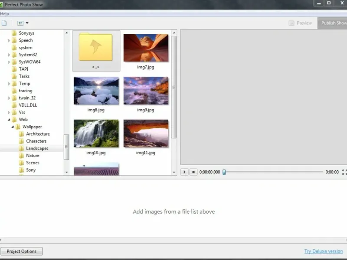This screenshot has width=347, height=260.
Task: Click file list scrollbar thumb
Action: [174, 87]
